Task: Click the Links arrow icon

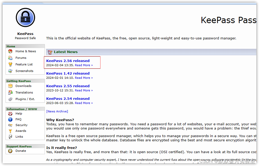Action: [10, 137]
